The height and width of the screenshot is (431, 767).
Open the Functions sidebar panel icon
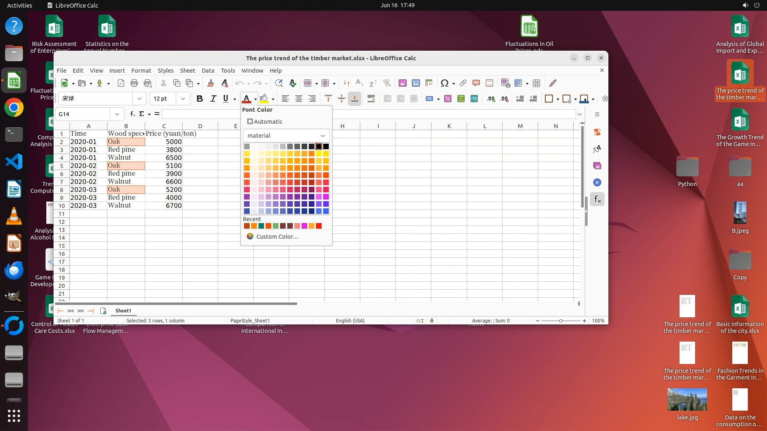click(x=597, y=199)
